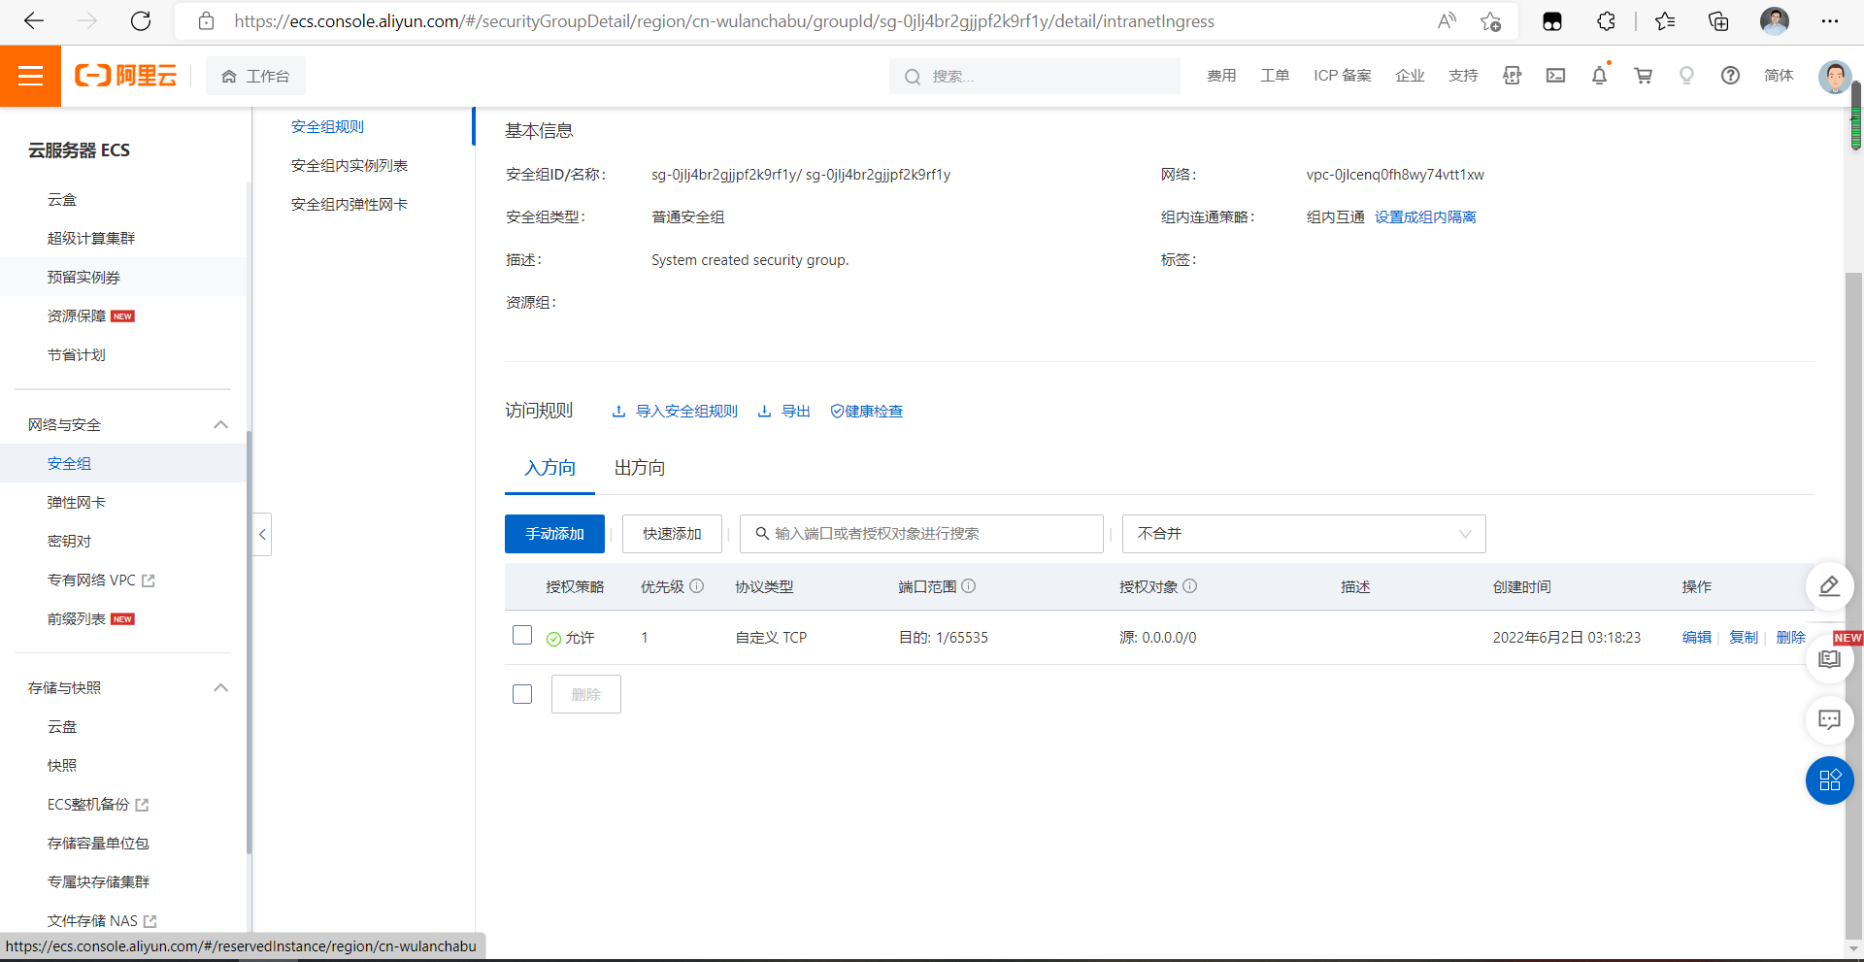Screen dimensions: 1864x962
Task: Switch to the 出方向 tab
Action: pyautogui.click(x=640, y=468)
